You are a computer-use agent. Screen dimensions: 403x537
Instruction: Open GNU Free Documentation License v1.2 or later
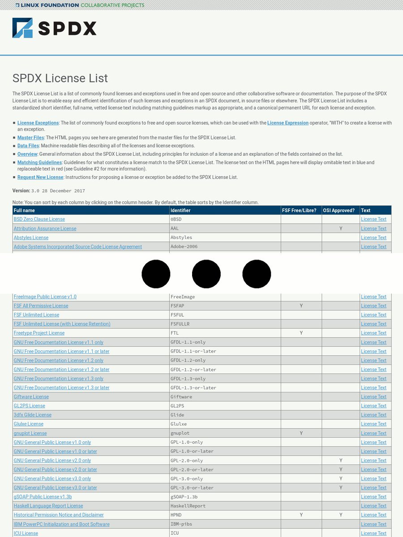coord(61,370)
